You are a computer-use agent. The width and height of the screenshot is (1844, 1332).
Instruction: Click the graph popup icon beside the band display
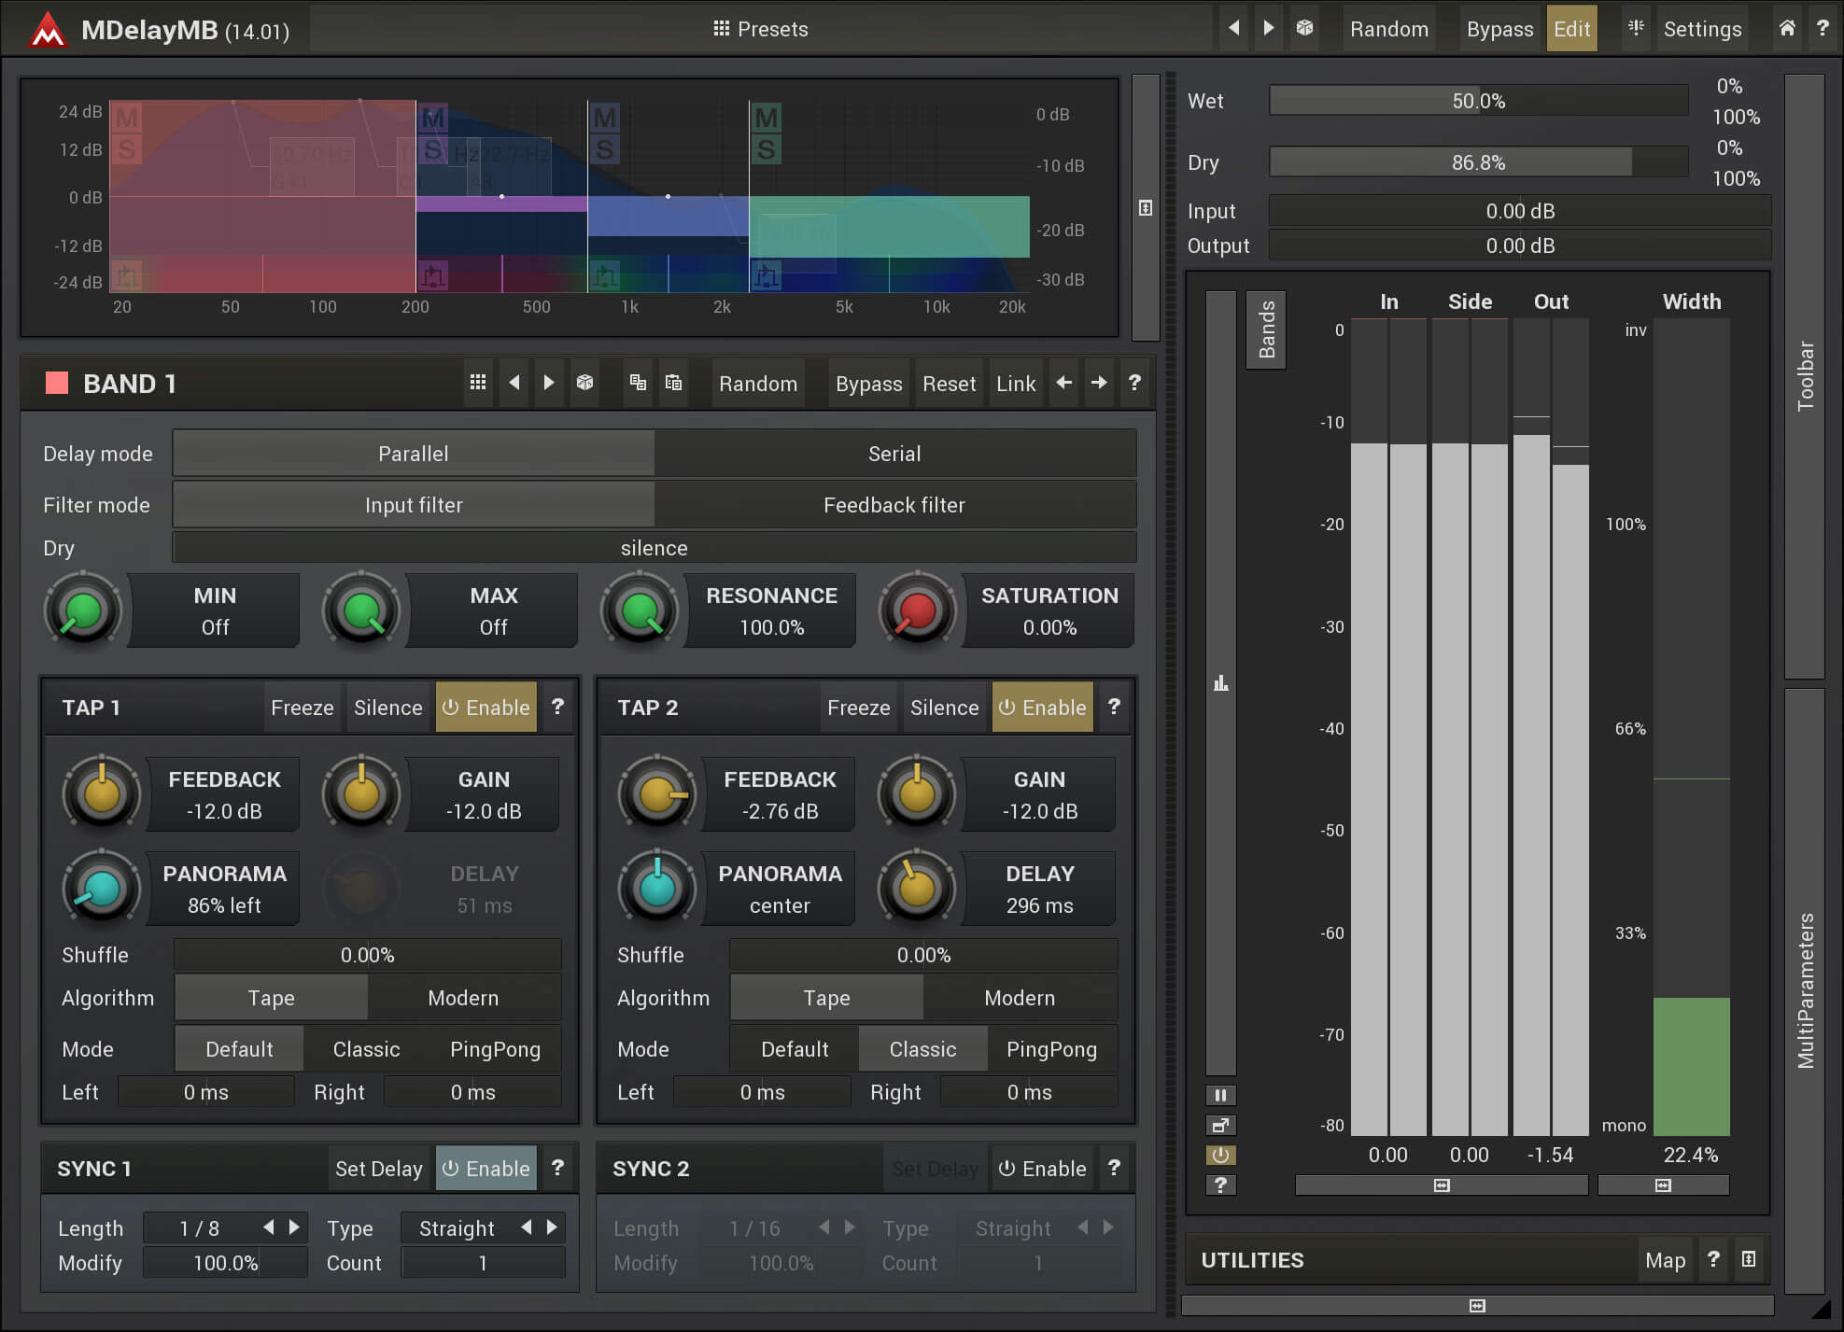point(1146,208)
